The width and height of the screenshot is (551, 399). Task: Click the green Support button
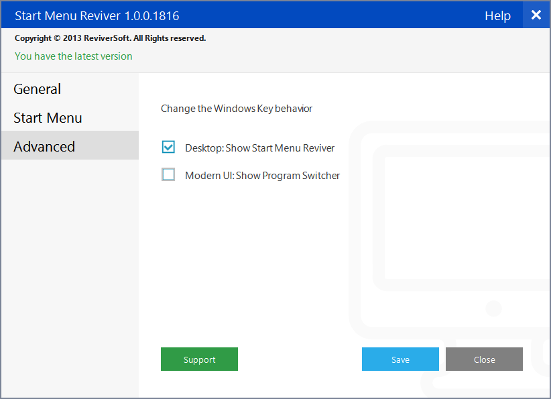pos(199,359)
